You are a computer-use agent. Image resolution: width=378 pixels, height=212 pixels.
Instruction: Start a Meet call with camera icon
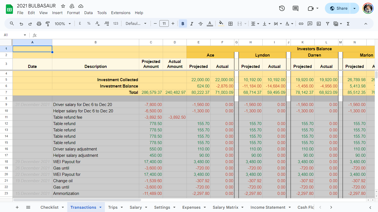313,8
